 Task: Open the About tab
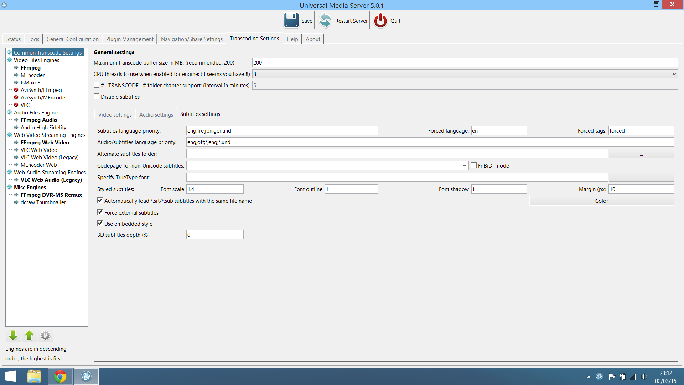[313, 39]
